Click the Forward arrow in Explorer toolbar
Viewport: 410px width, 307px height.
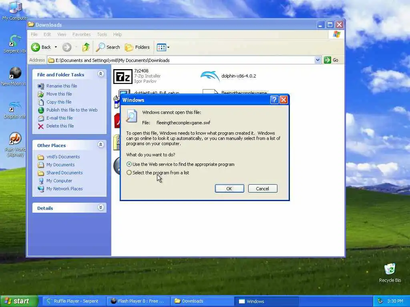pos(67,47)
